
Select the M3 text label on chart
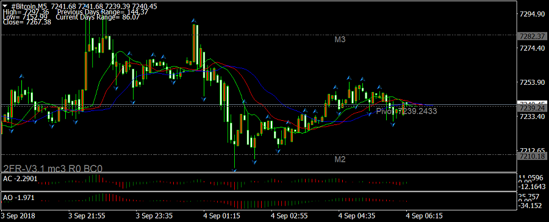(340, 40)
